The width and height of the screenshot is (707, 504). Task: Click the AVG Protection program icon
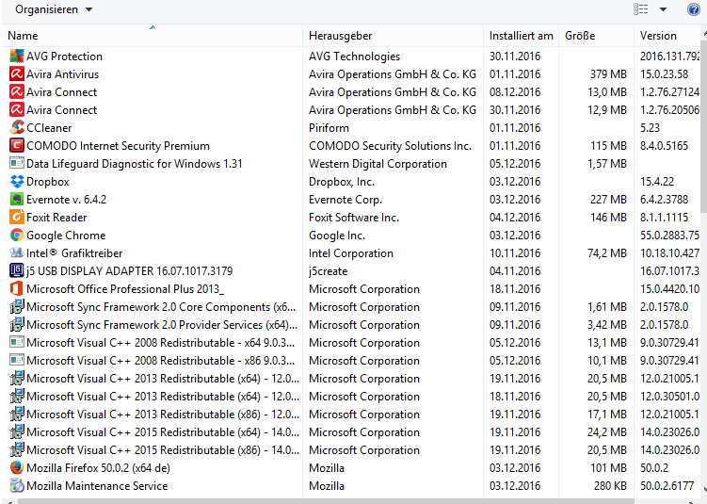[x=17, y=56]
